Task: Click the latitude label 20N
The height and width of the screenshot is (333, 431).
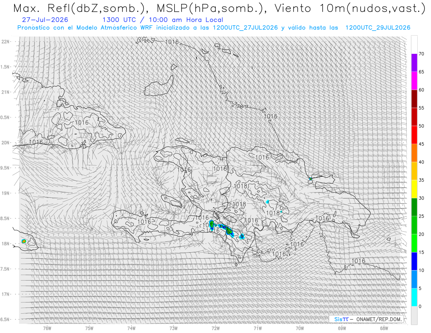Action: point(5,143)
